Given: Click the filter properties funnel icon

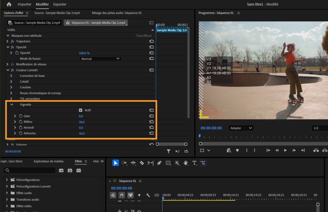Looking at the screenshot, I should (x=169, y=151).
